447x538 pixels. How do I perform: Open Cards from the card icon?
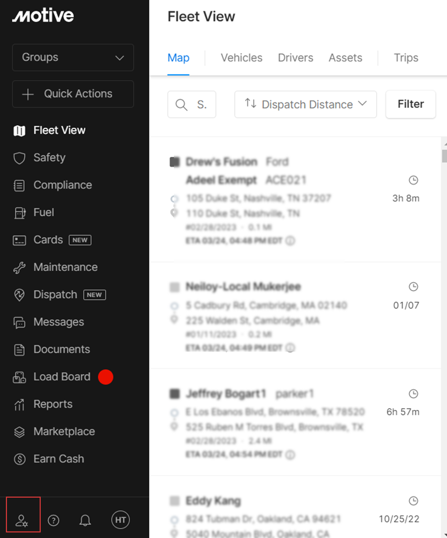pyautogui.click(x=19, y=240)
